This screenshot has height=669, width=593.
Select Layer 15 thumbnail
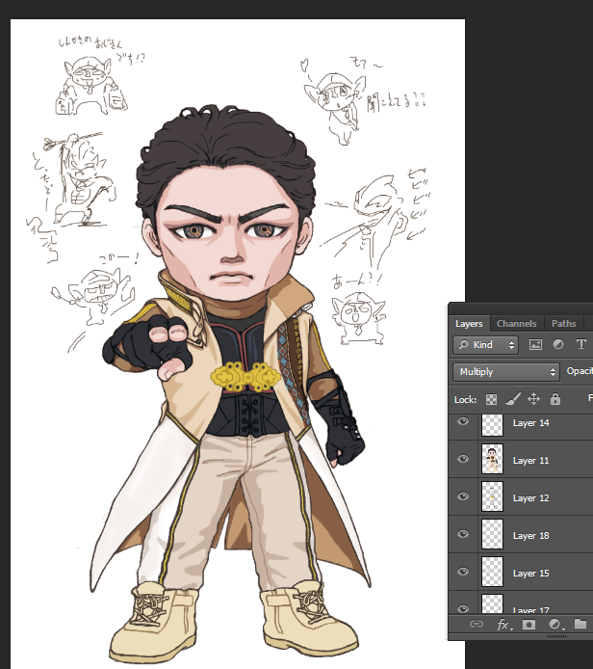point(492,572)
